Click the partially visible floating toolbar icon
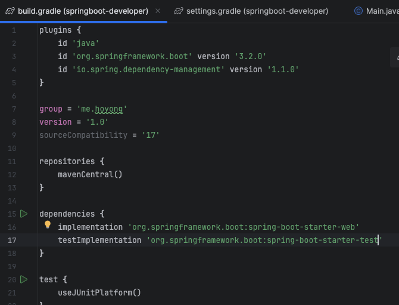 click(x=395, y=58)
